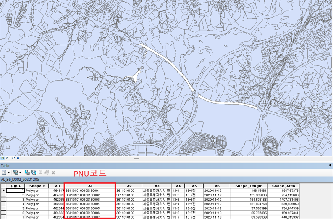Click the Clear Selection icon

click(x=40, y=172)
